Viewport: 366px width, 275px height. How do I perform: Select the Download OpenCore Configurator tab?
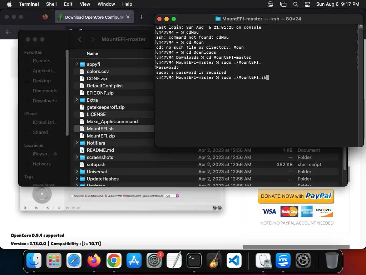(94, 17)
